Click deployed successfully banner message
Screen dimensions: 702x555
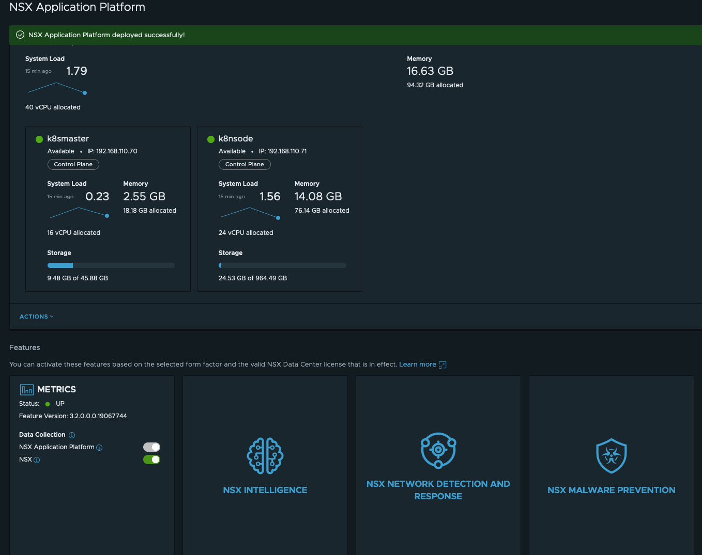point(106,35)
